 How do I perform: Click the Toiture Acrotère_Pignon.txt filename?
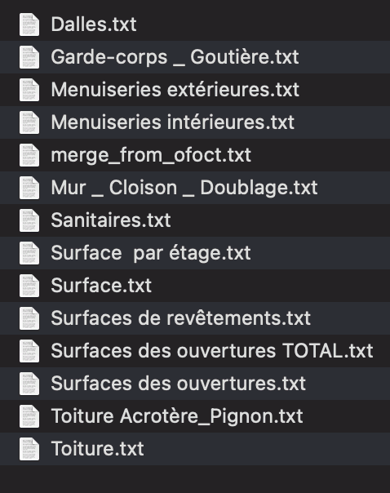tap(177, 416)
